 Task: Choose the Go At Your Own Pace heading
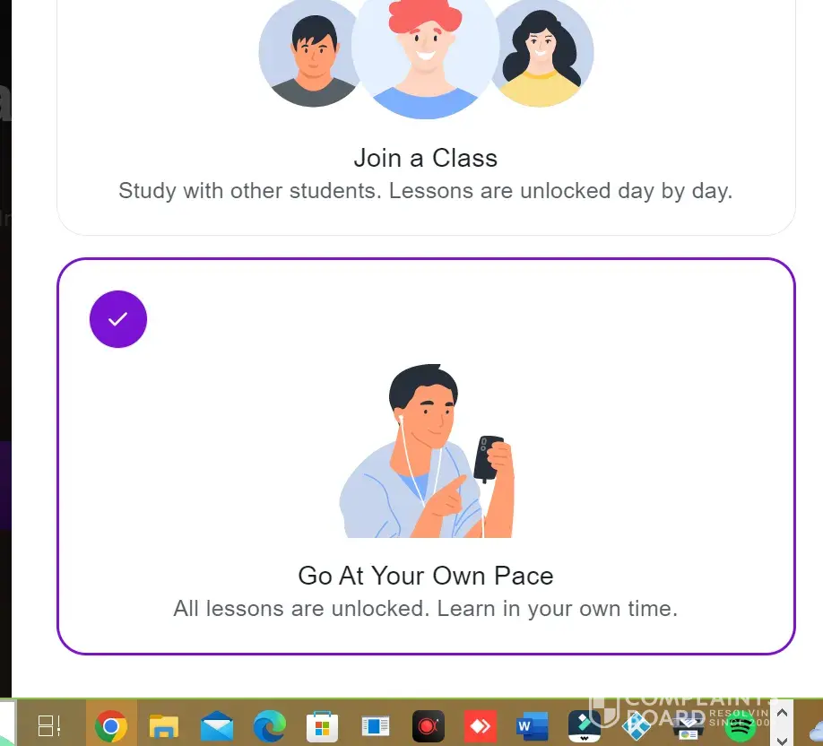(x=426, y=576)
